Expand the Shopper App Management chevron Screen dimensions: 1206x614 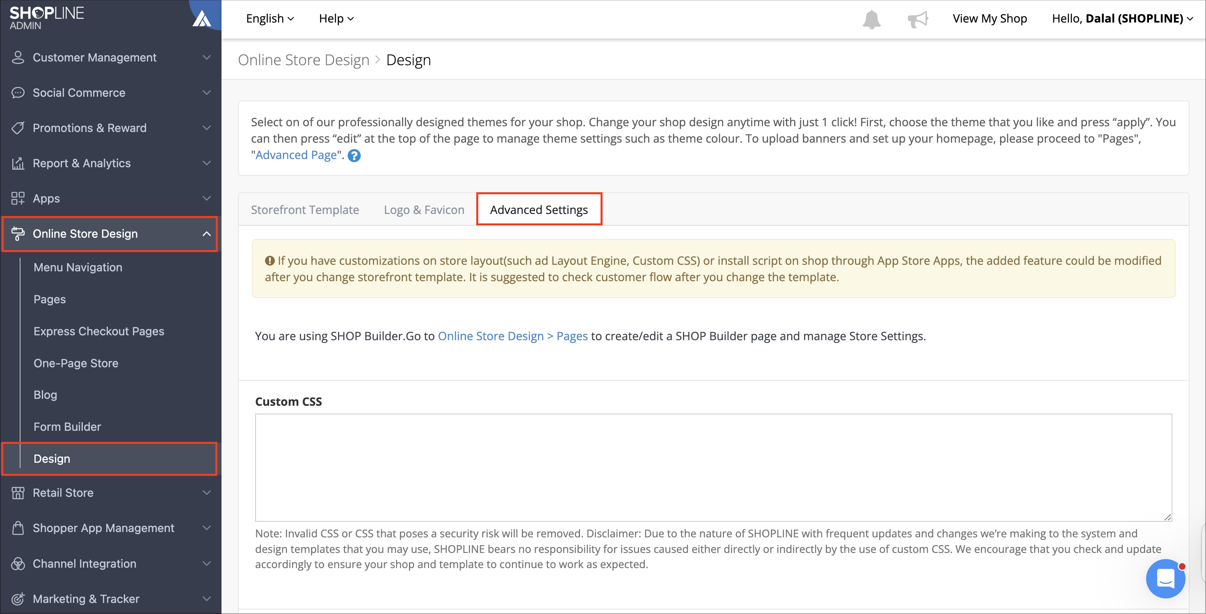pos(206,528)
